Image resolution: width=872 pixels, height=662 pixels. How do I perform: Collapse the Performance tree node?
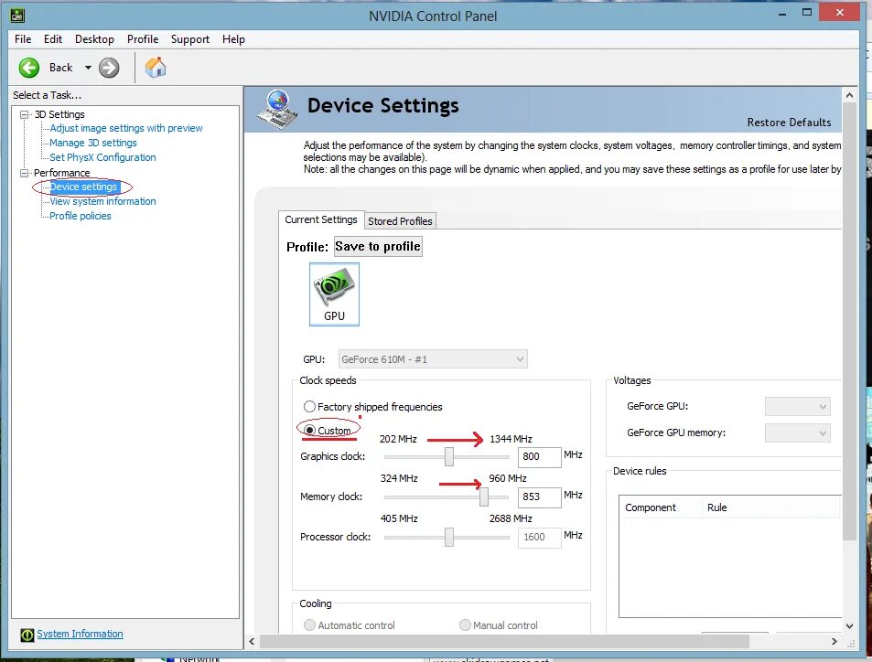25,173
